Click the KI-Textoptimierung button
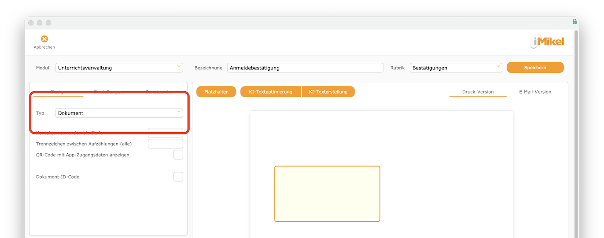Screen dimensions: 604x238 271,92
